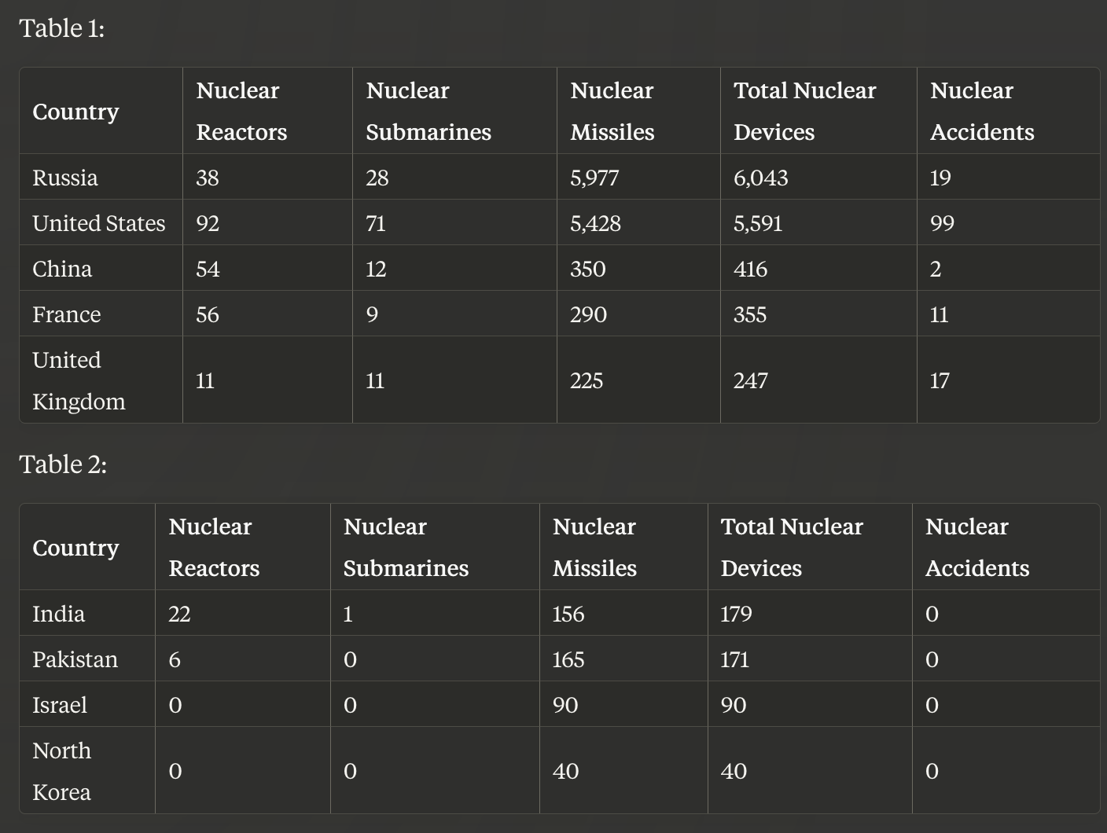Click France's reactors value 56

[x=208, y=314]
